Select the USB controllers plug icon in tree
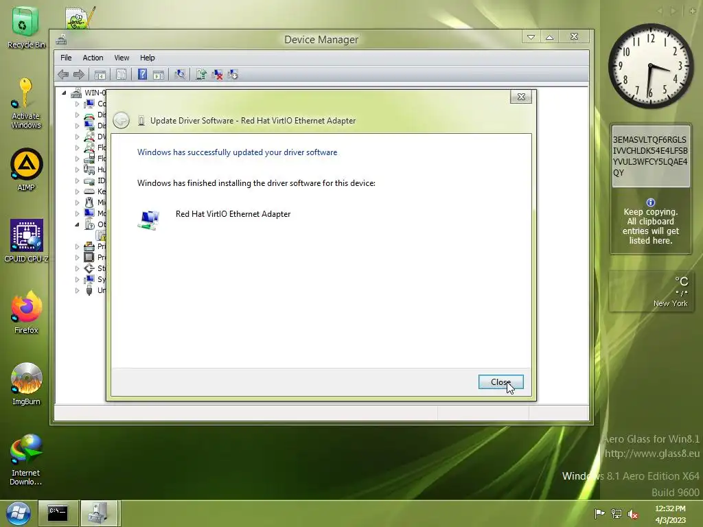The width and height of the screenshot is (703, 527). pos(89,290)
